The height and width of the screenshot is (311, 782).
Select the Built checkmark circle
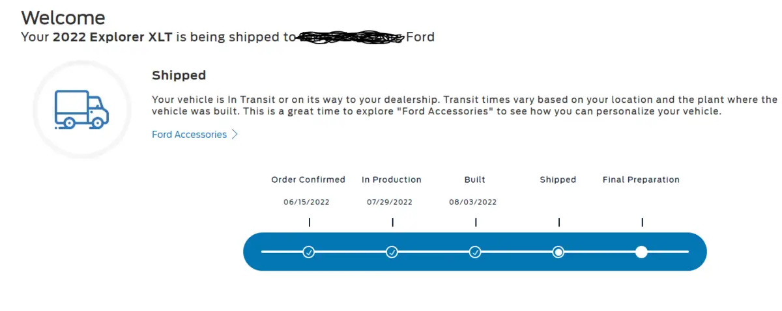click(476, 252)
